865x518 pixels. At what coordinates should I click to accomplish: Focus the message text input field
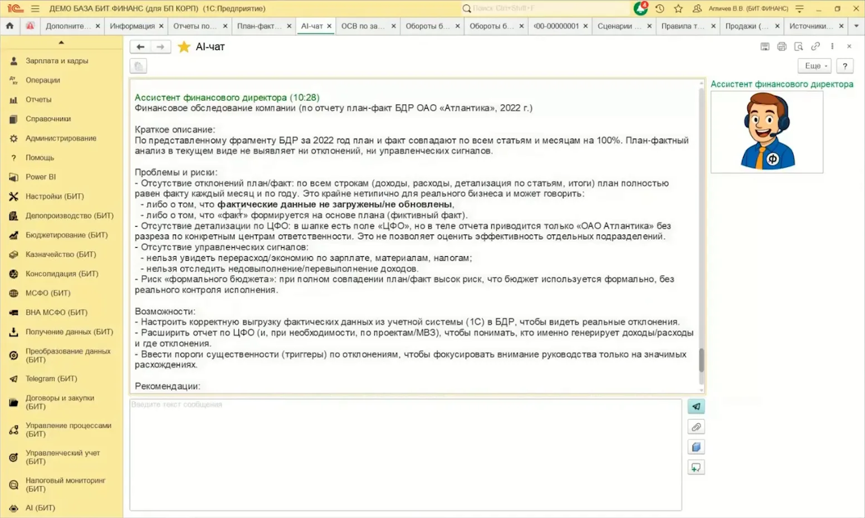(405, 454)
